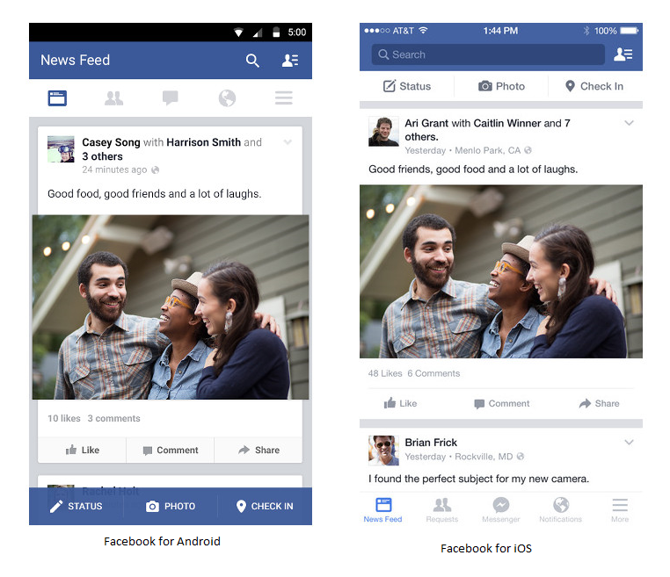Open '3 others' tagged people link
The width and height of the screenshot is (670, 577).
[103, 156]
